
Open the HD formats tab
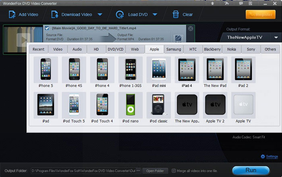[96, 49]
